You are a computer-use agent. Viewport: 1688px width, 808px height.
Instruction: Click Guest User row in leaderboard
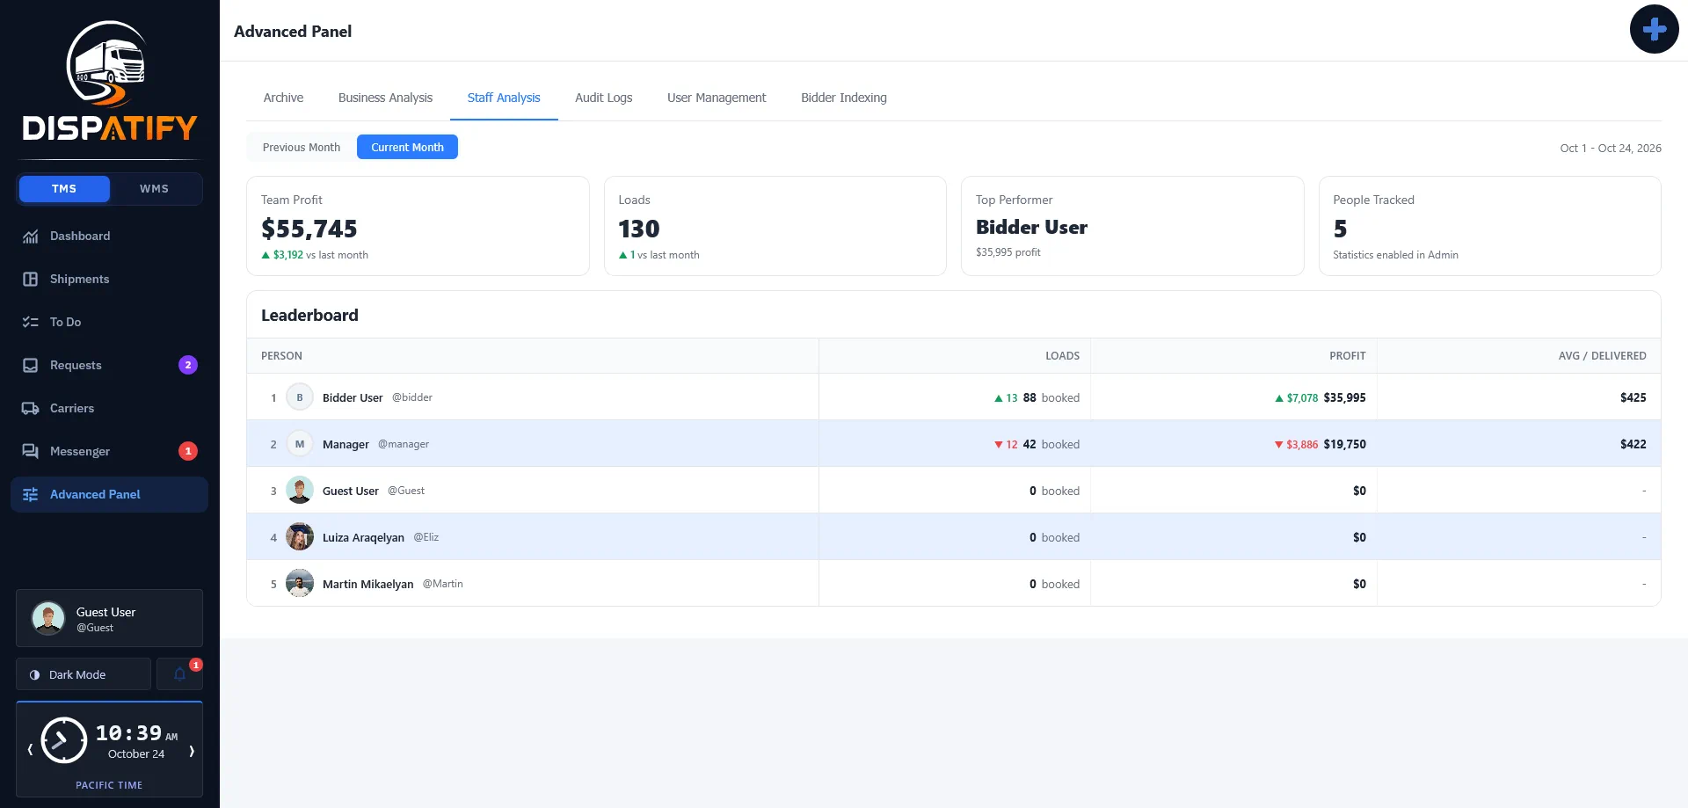click(x=953, y=491)
